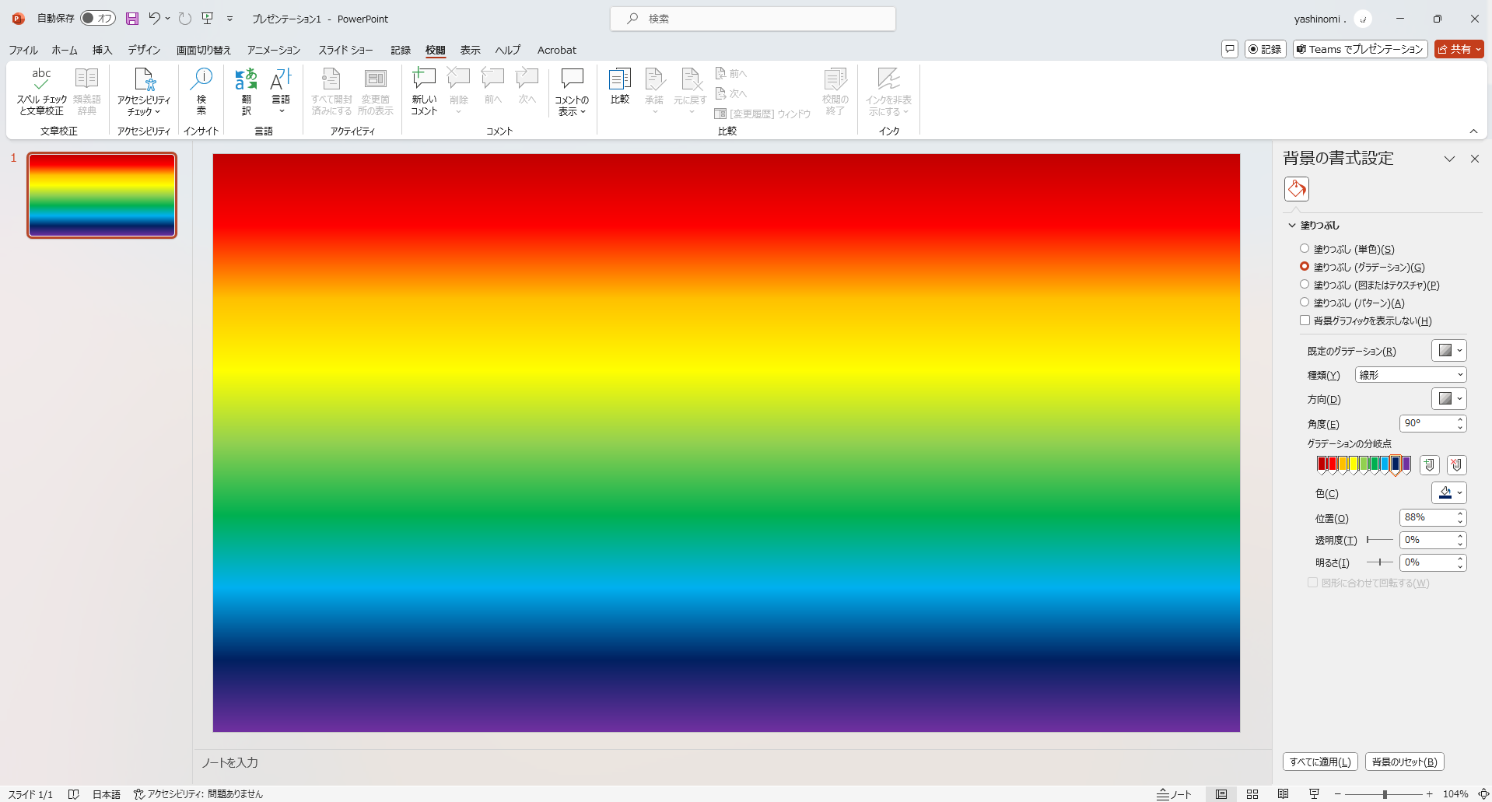Switch to slide sorter view
The height and width of the screenshot is (802, 1492).
1252,794
